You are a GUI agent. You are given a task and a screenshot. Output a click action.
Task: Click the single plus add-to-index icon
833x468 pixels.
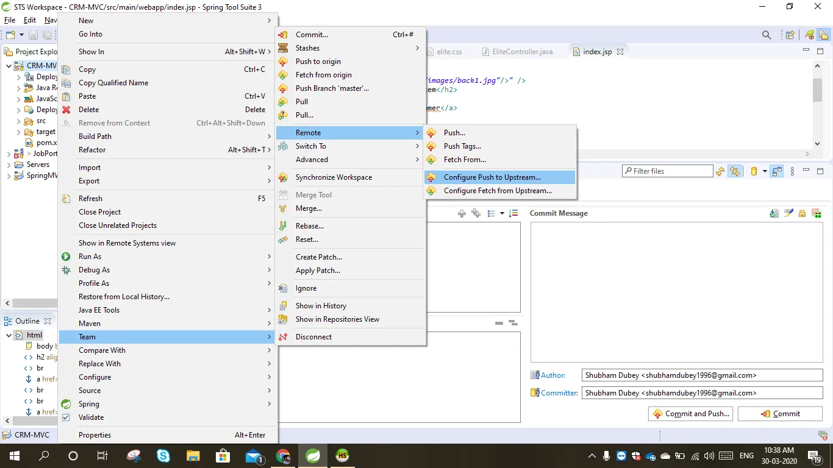[462, 213]
